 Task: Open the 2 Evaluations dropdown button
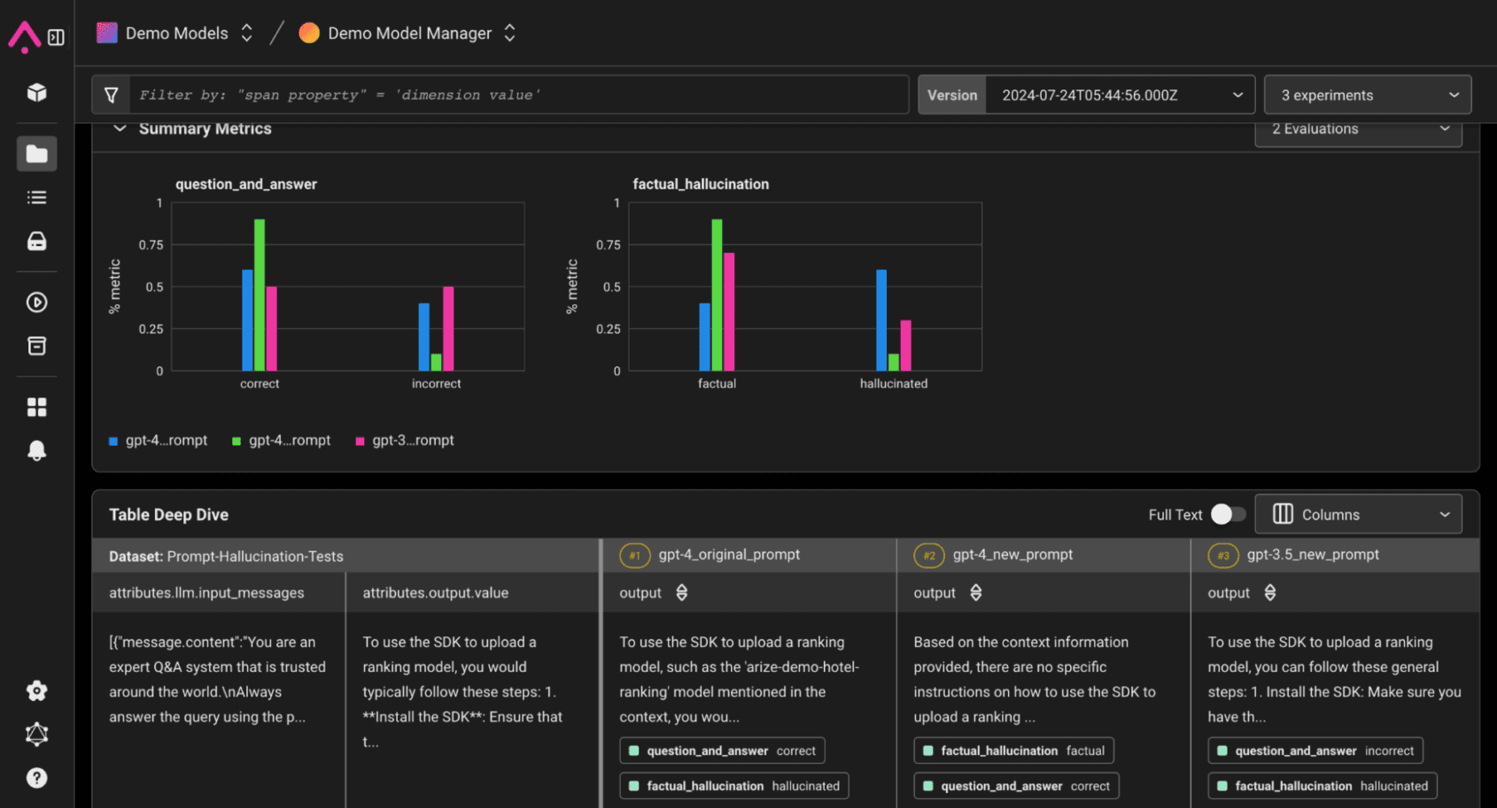coord(1358,128)
